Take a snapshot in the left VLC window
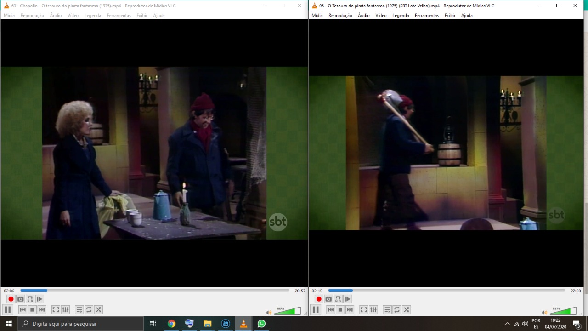Viewport: 588px width, 331px height. coord(21,299)
